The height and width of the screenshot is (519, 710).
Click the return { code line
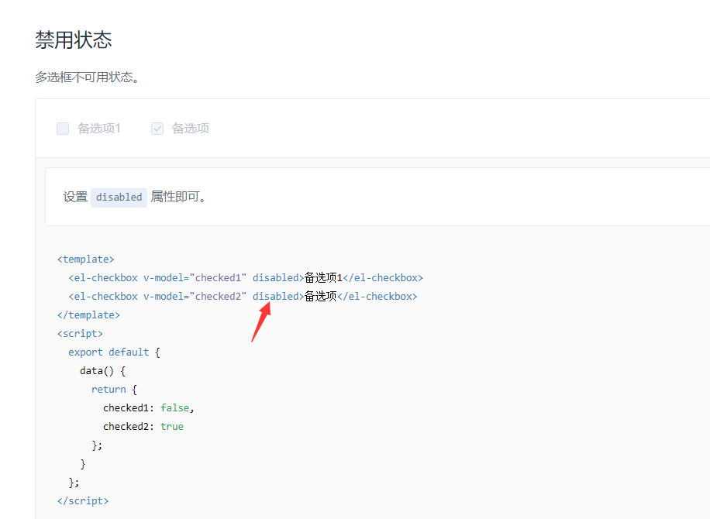[x=114, y=389]
